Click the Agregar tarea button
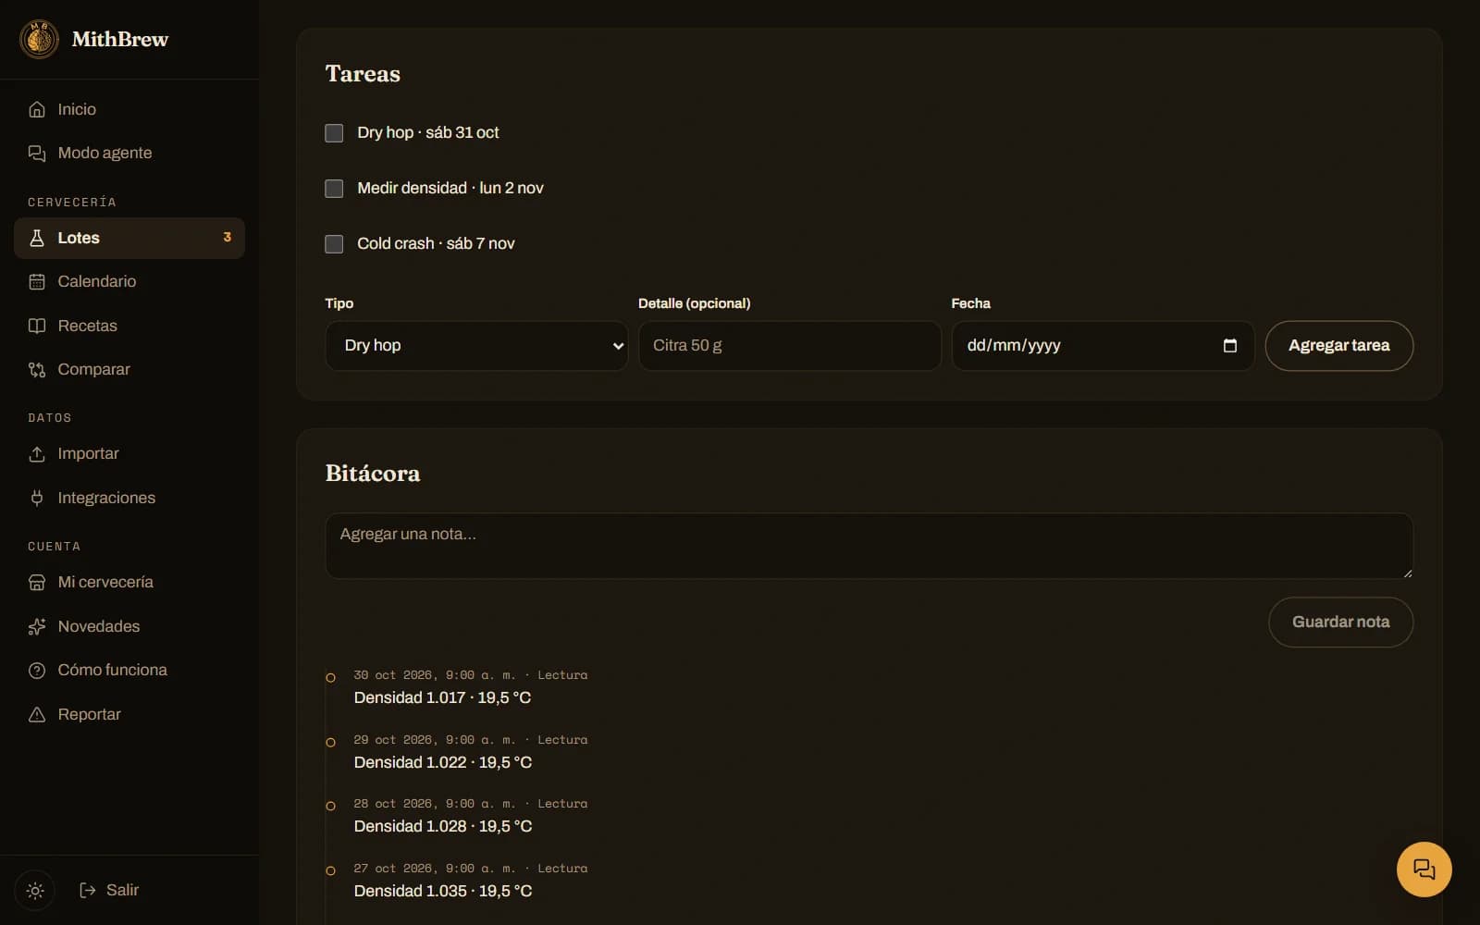The height and width of the screenshot is (925, 1480). (x=1338, y=345)
